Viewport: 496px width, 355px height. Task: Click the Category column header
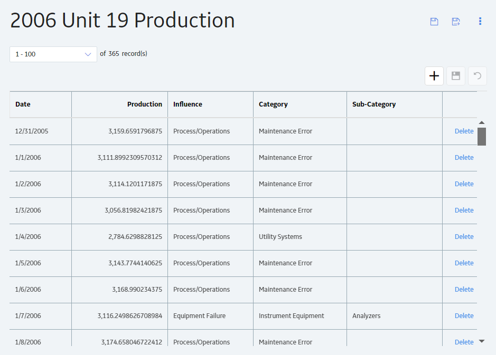tap(273, 104)
